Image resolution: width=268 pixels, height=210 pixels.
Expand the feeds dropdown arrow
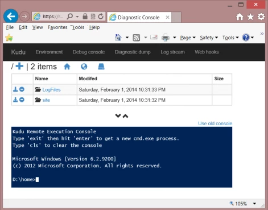click(x=146, y=38)
